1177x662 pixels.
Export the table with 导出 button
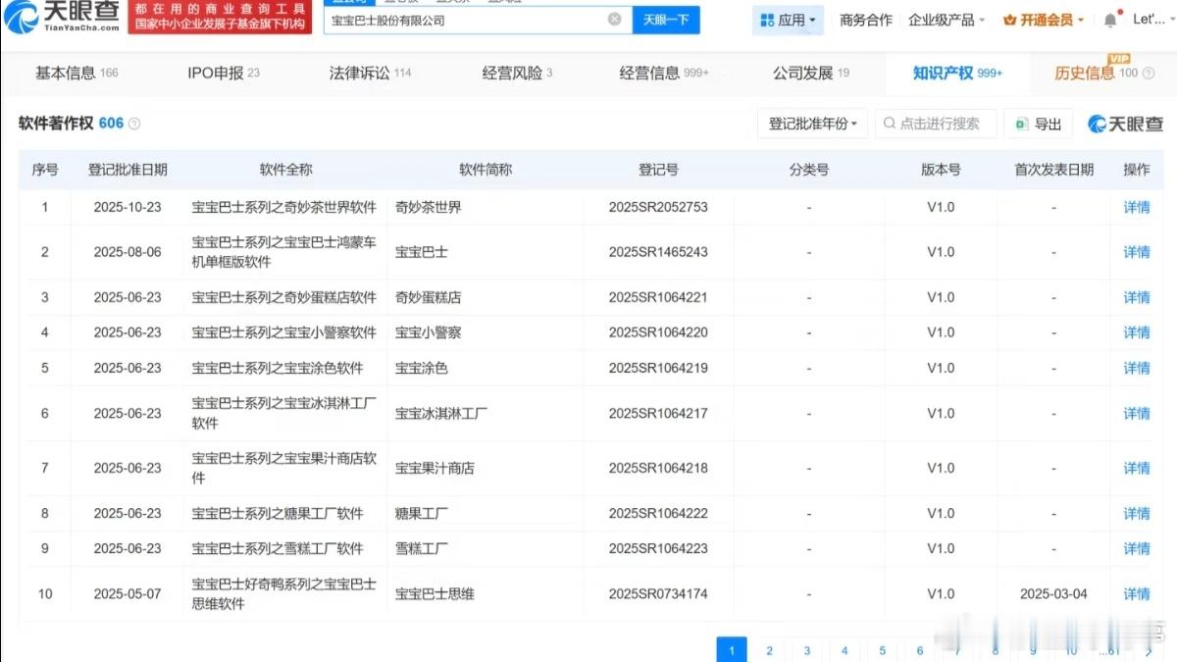click(1038, 124)
